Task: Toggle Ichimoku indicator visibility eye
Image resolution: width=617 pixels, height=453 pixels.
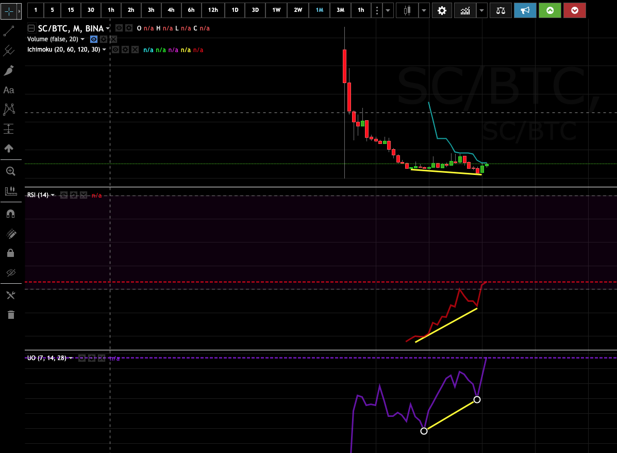Action: [115, 50]
